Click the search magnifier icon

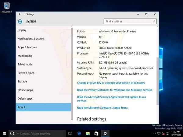tap(154, 21)
